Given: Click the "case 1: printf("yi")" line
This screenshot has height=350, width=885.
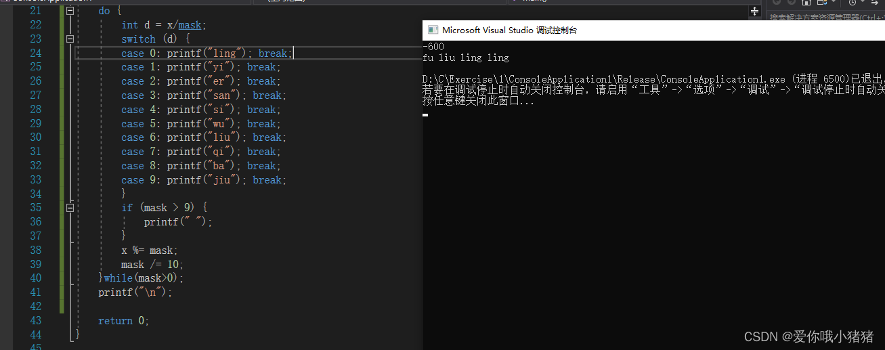Looking at the screenshot, I should pos(201,67).
